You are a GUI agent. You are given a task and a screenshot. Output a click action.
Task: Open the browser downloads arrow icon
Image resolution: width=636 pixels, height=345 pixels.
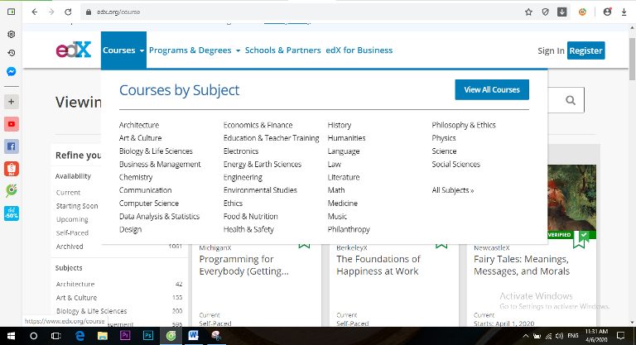click(624, 12)
